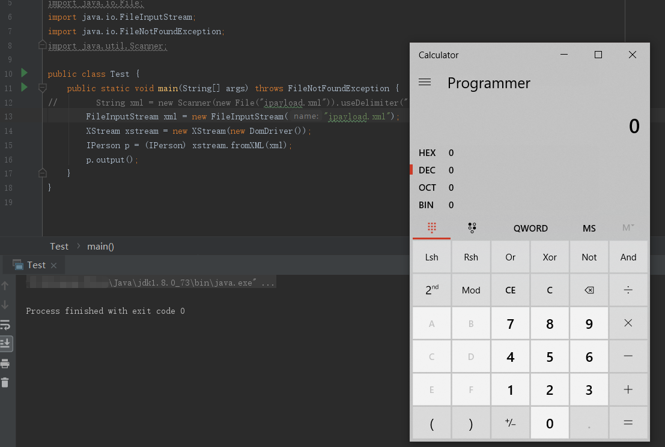Enable scroll to end in console
The width and height of the screenshot is (665, 447).
(x=5, y=344)
